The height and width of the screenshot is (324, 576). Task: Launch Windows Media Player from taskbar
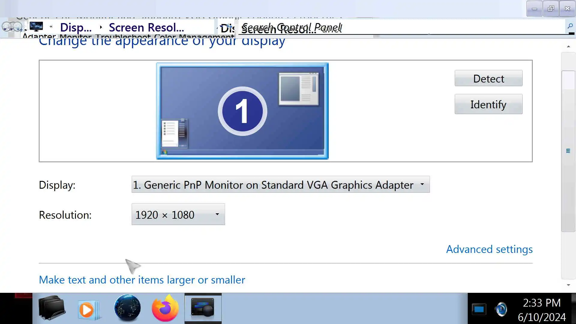(87, 309)
